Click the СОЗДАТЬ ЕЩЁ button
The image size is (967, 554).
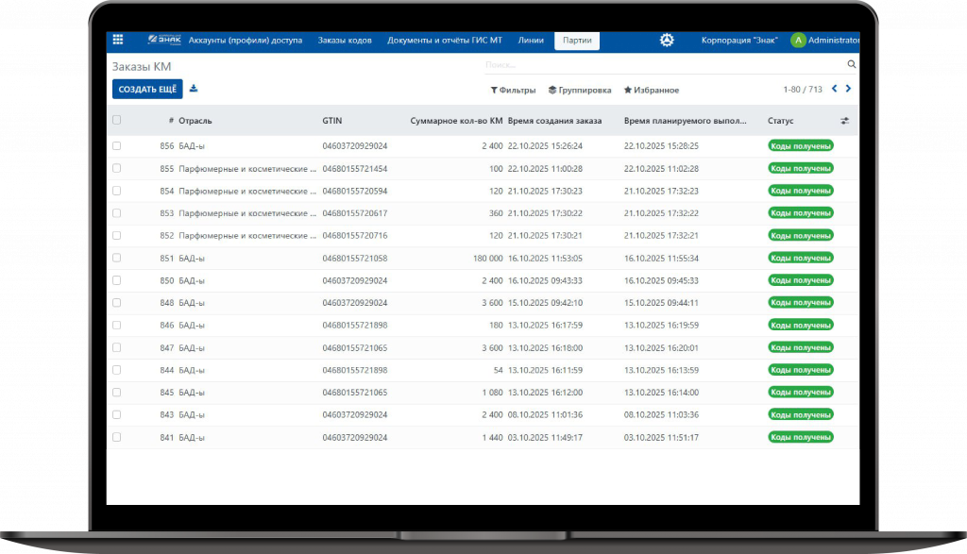(x=147, y=89)
